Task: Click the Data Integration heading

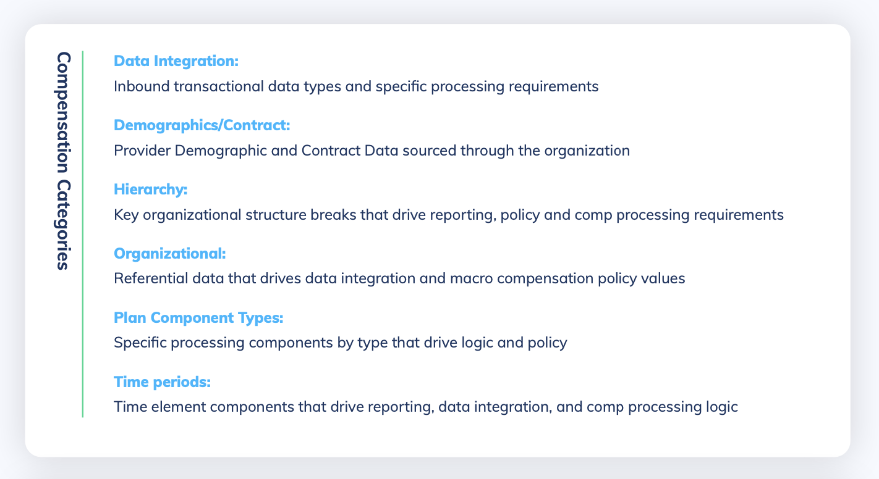Action: [x=176, y=61]
